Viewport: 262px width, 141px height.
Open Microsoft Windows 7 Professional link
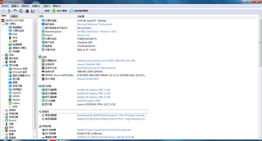tap(94, 24)
